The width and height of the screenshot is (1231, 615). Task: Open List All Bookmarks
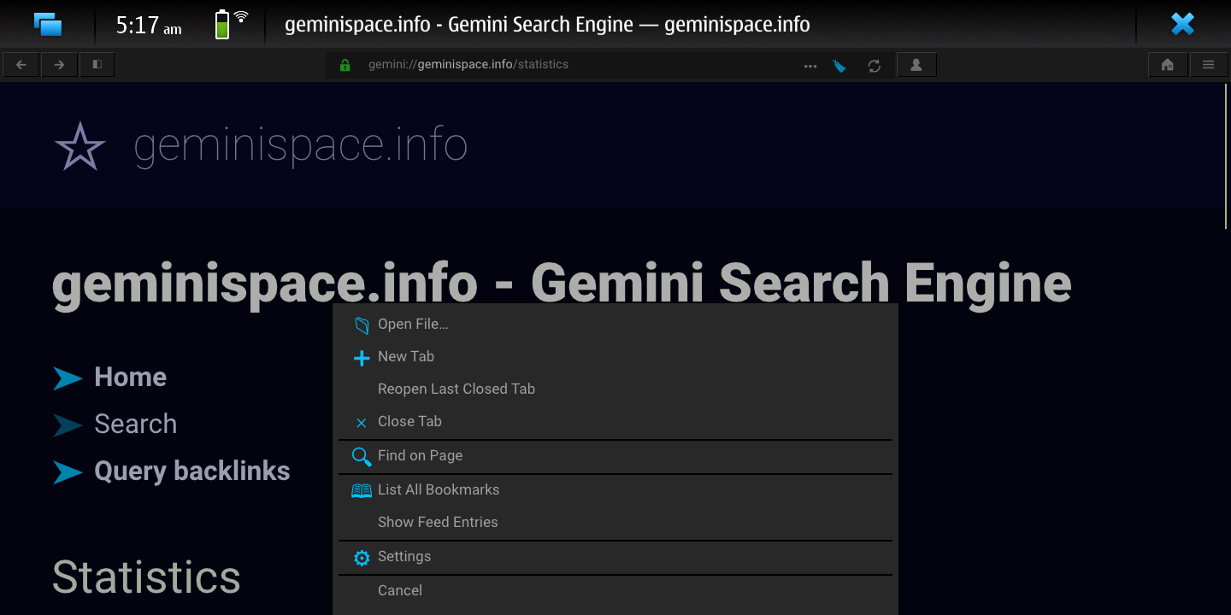click(x=438, y=490)
